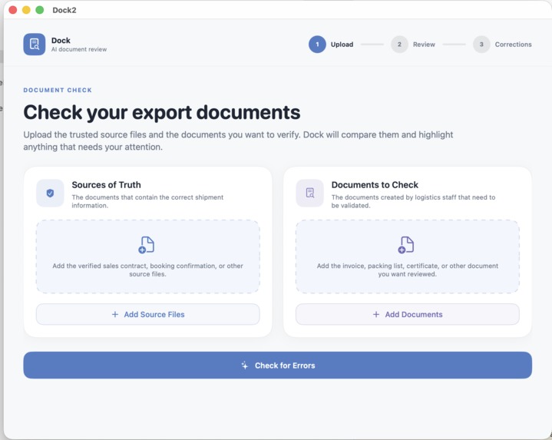This screenshot has height=440, width=552.
Task: Maximize the Dock2 window with green button
Action: pyautogui.click(x=40, y=10)
